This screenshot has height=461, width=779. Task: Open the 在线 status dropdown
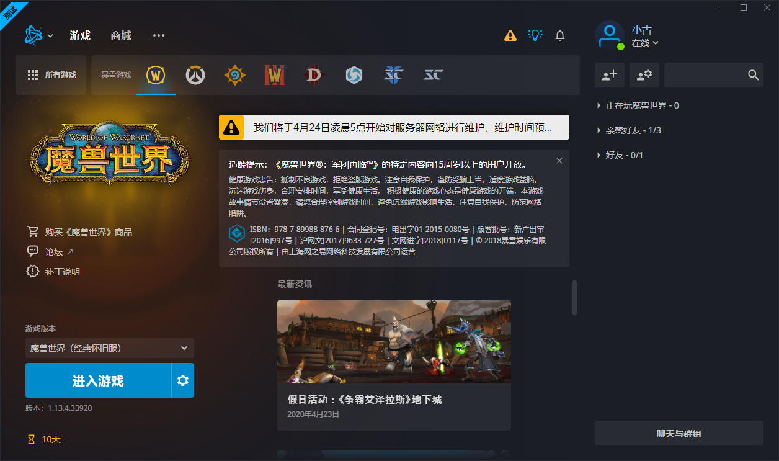[x=645, y=43]
